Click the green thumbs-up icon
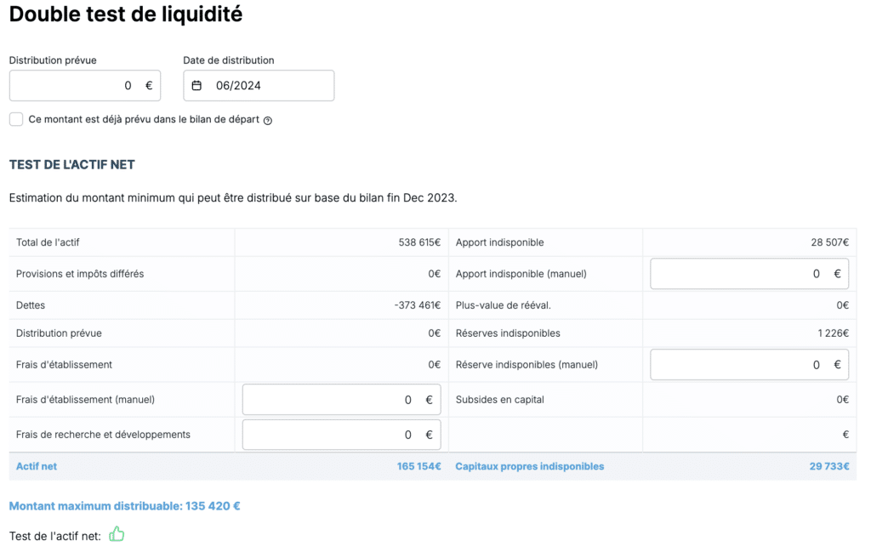 [x=117, y=534]
